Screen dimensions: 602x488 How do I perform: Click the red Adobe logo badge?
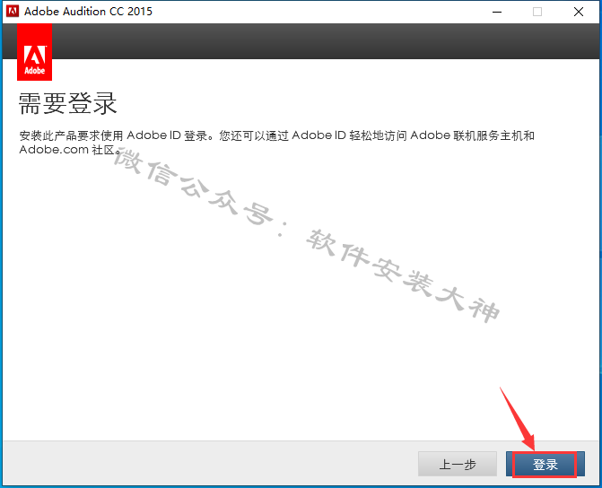coord(35,52)
